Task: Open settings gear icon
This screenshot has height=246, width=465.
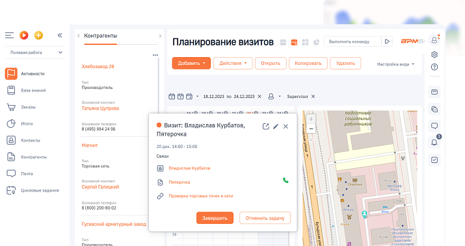Action: [x=434, y=55]
